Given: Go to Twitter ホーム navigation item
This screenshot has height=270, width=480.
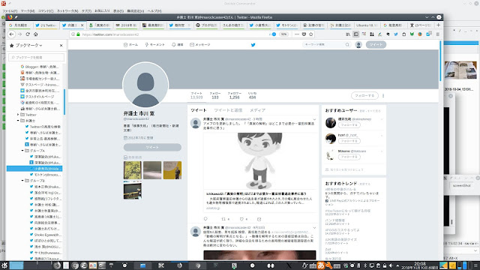Looking at the screenshot, I should pyautogui.click(x=130, y=45).
